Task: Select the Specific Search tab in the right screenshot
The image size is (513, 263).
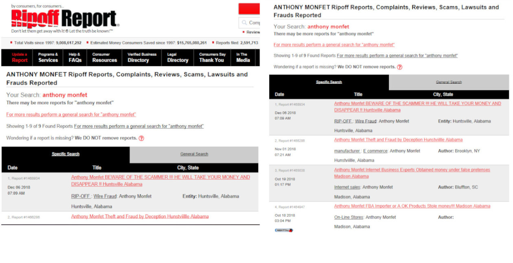Action: coord(329,82)
